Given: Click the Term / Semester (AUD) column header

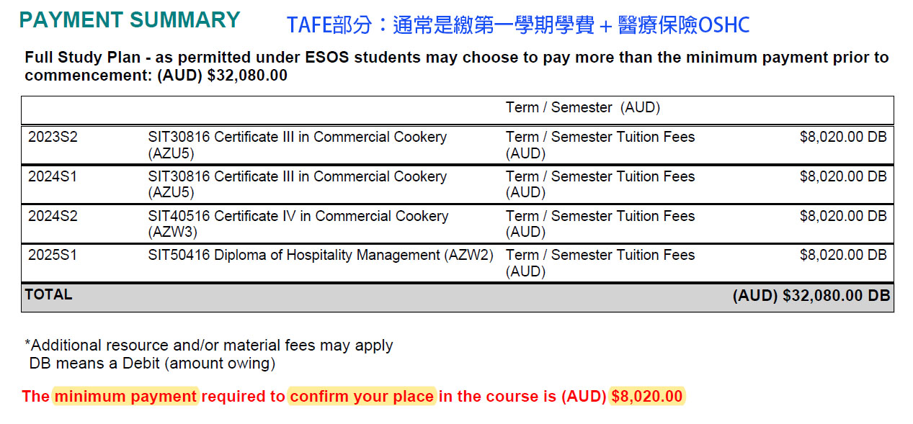Looking at the screenshot, I should click(582, 108).
